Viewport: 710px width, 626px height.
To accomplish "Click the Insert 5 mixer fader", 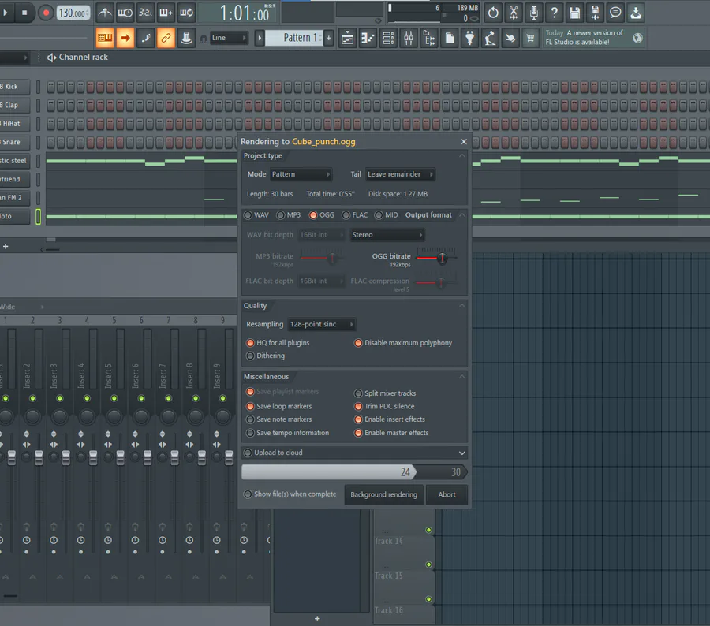I will (x=121, y=457).
